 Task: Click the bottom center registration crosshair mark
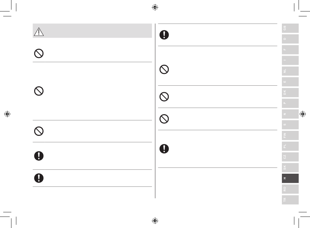click(155, 220)
